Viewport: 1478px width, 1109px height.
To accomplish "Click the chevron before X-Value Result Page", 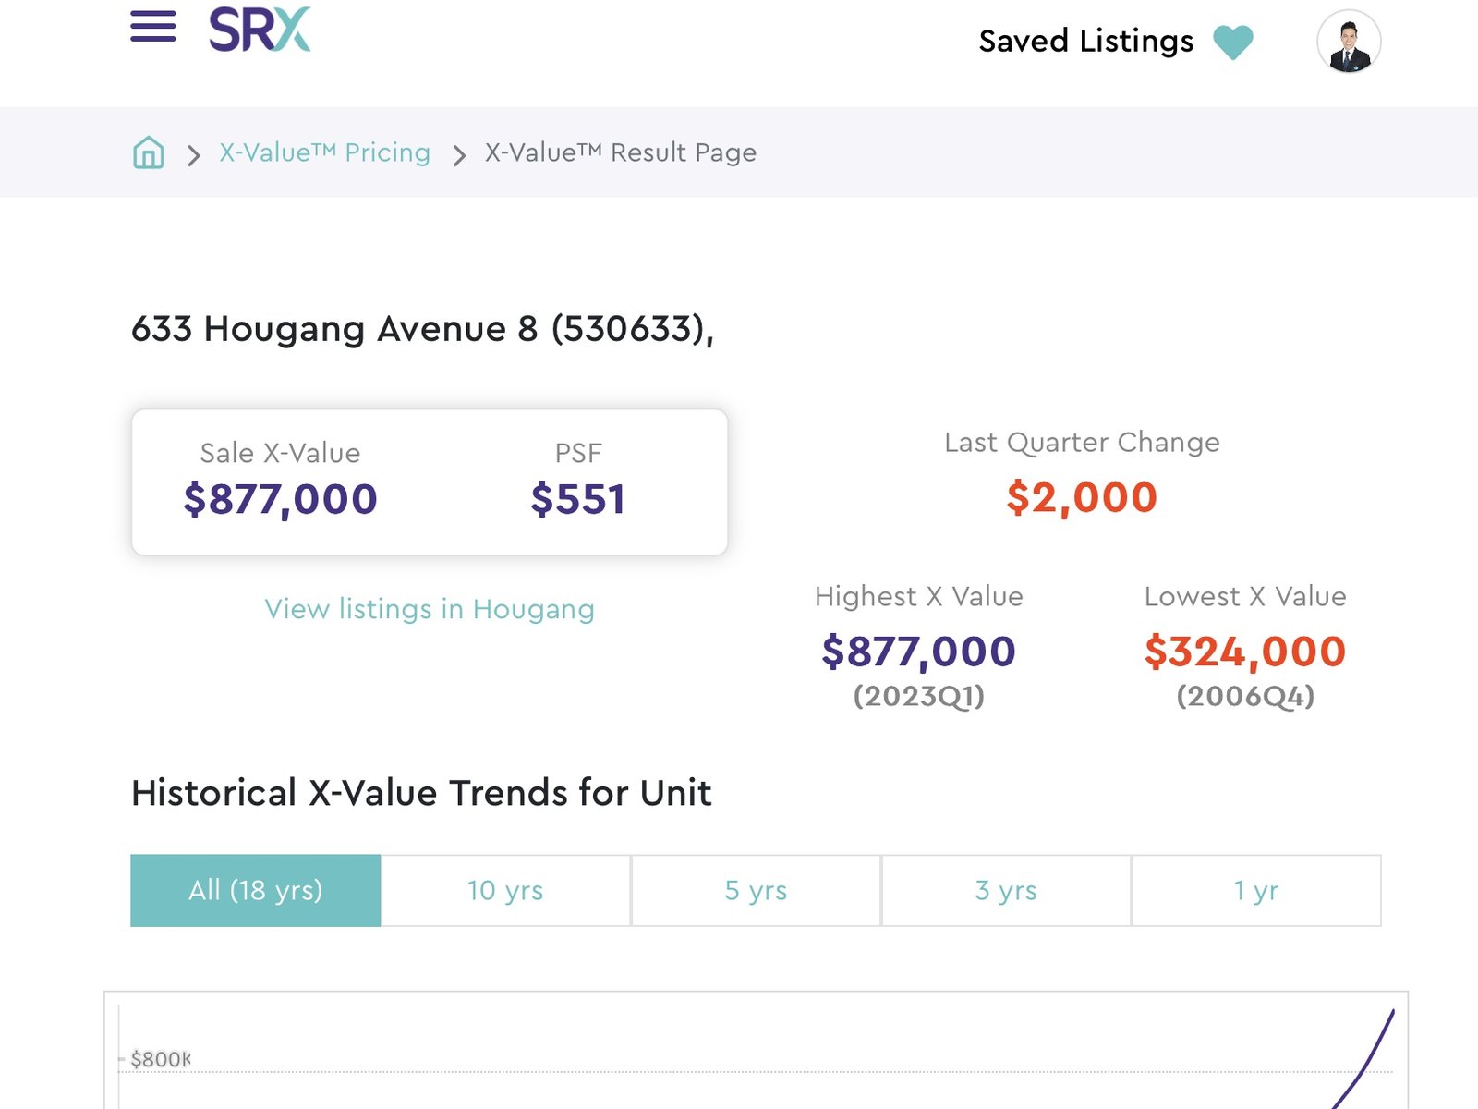I will (459, 155).
